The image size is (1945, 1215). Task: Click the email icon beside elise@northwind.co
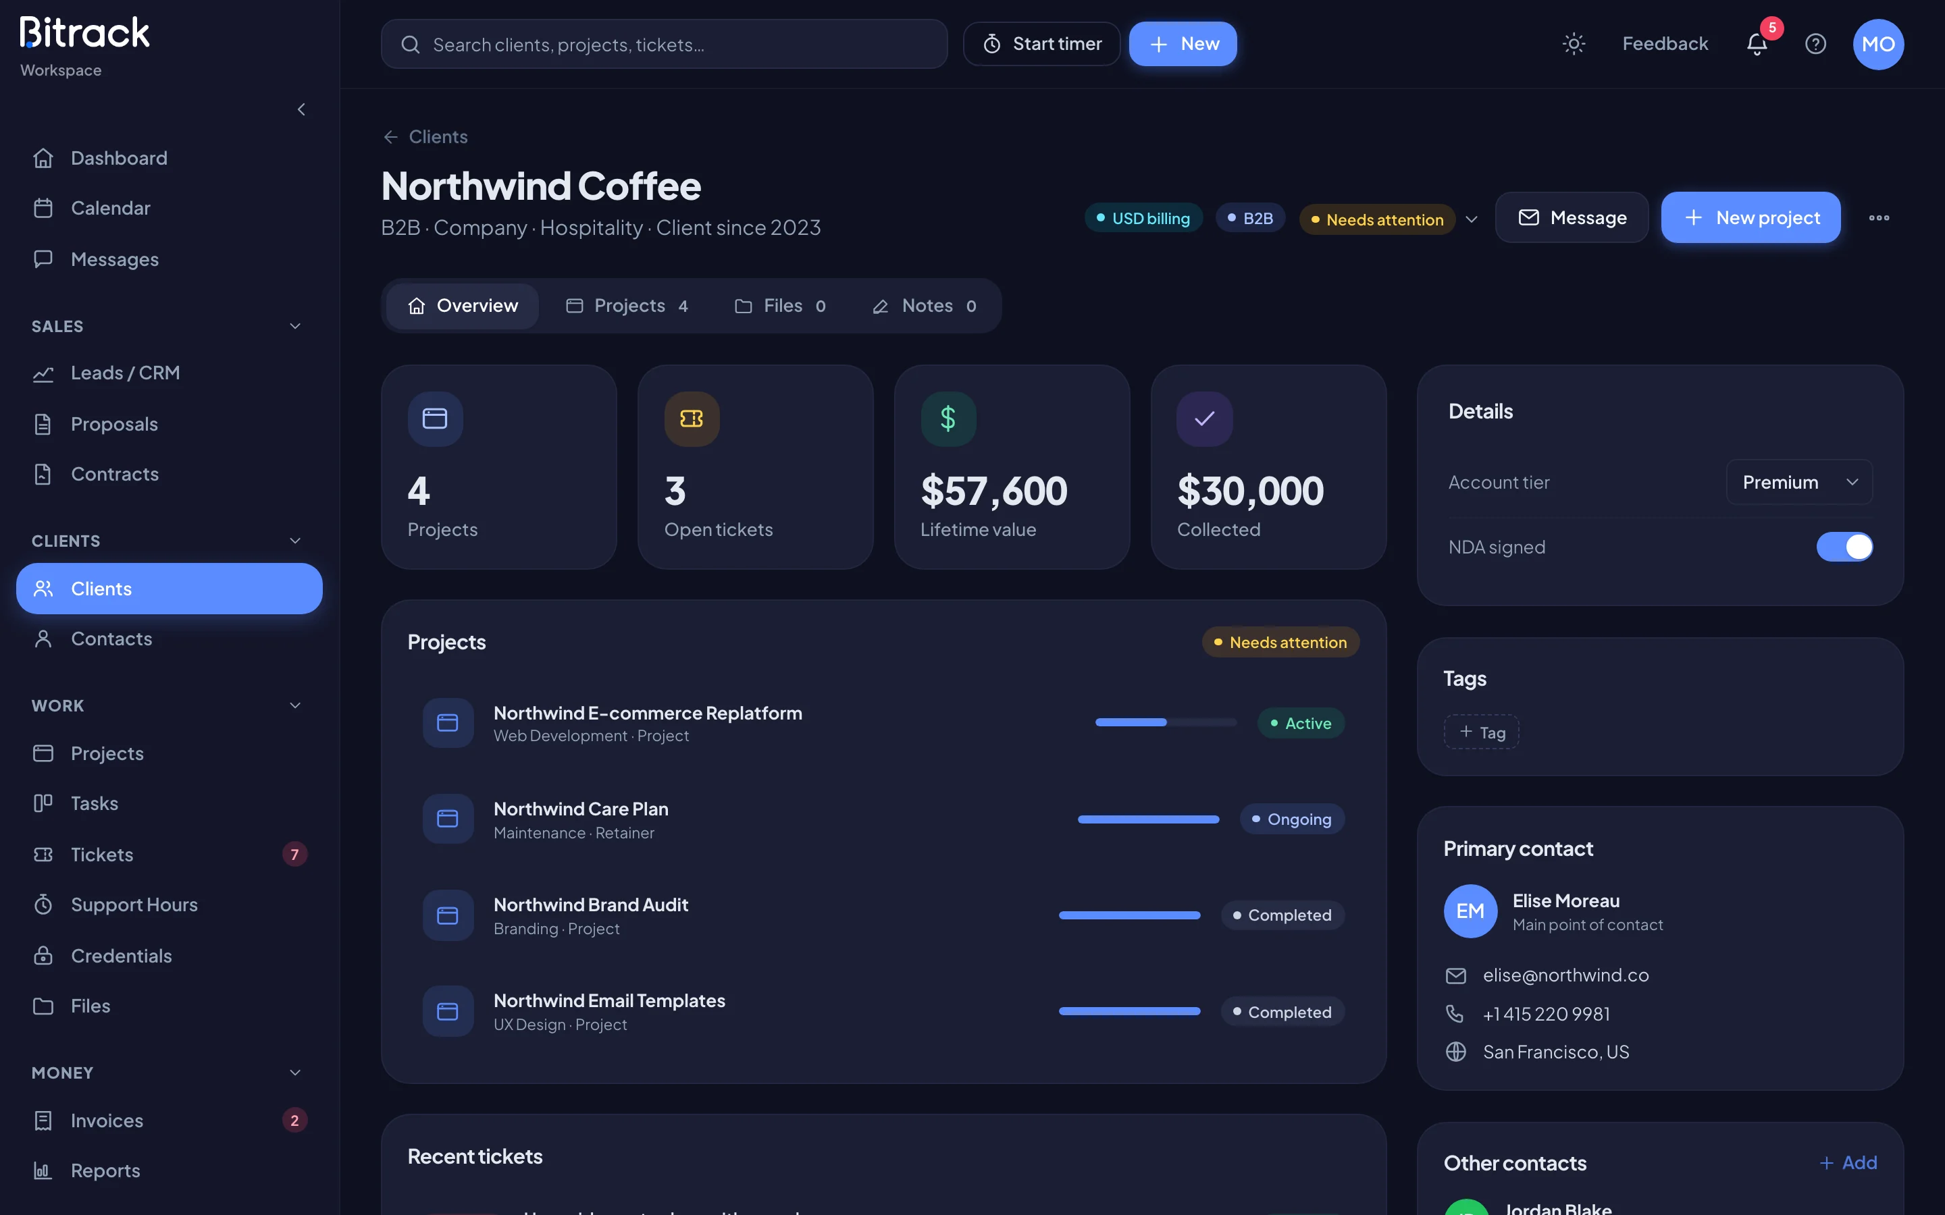coord(1455,975)
